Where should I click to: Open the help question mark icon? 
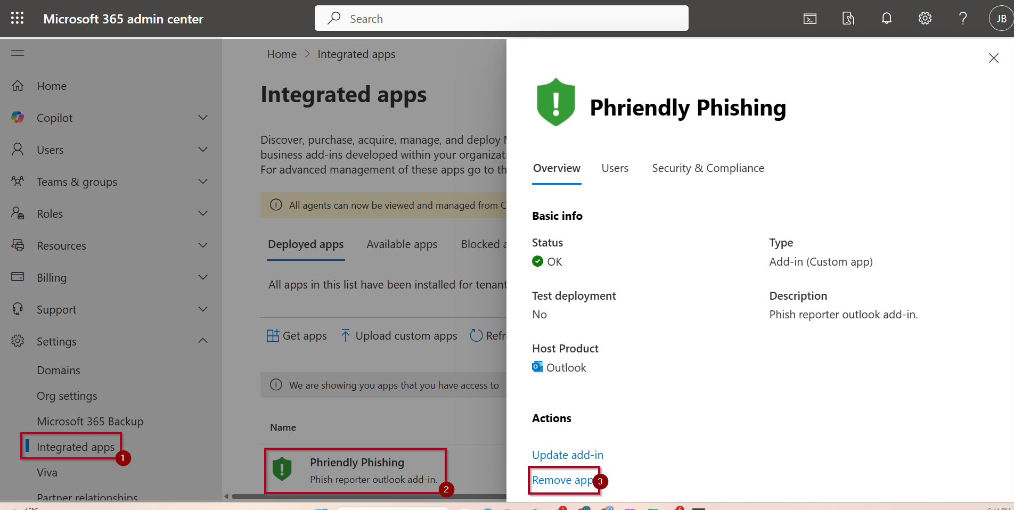click(x=963, y=19)
